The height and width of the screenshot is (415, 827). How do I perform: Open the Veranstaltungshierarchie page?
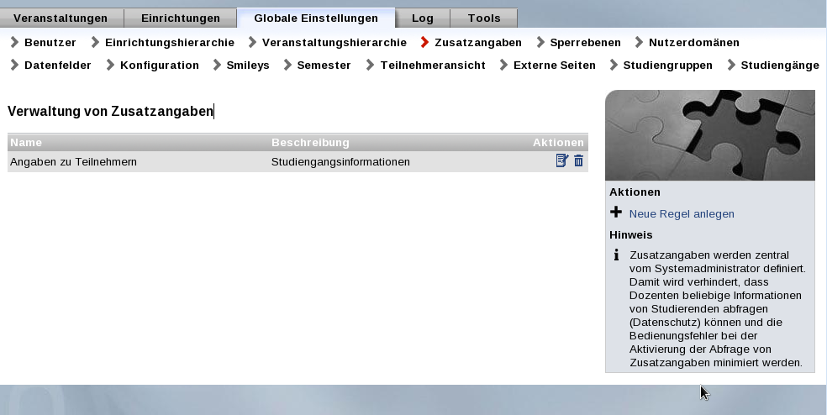334,42
